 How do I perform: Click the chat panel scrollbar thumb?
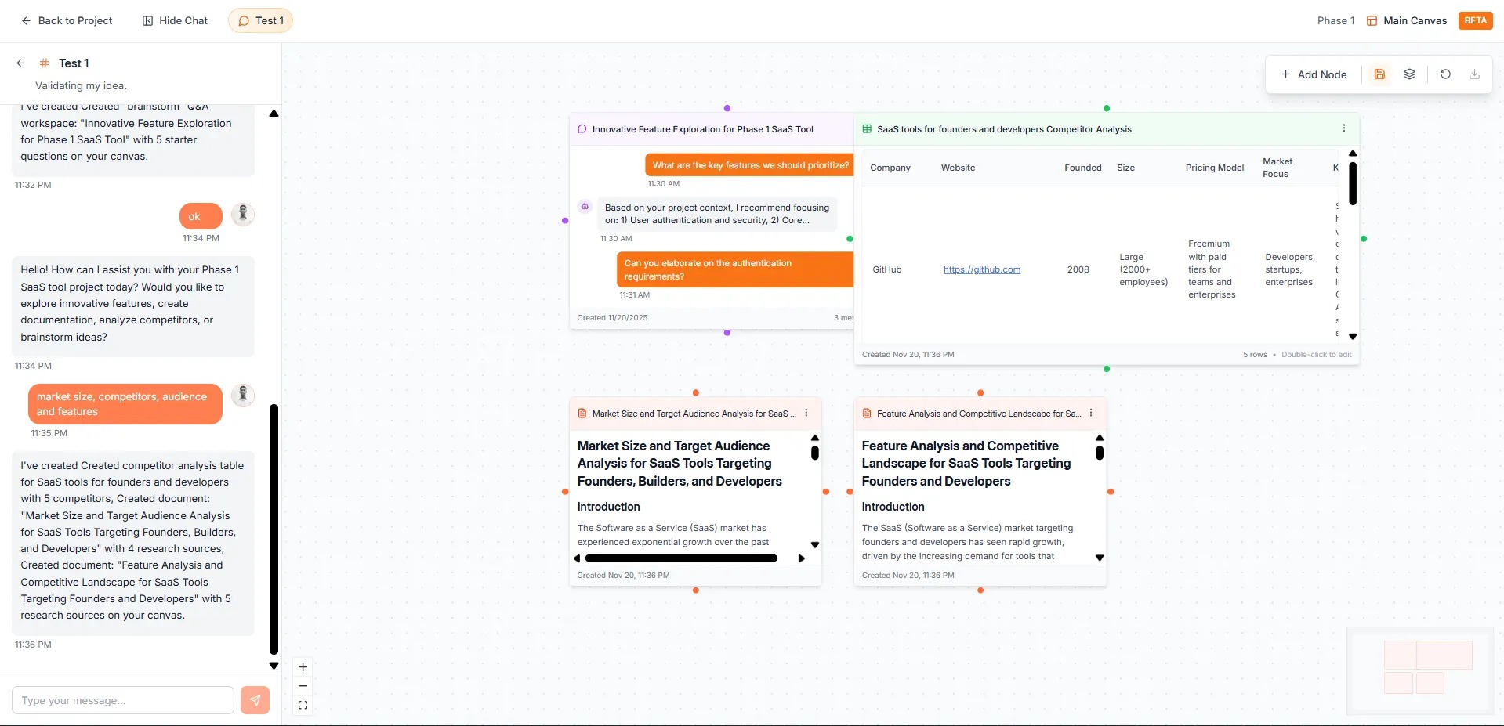(274, 529)
